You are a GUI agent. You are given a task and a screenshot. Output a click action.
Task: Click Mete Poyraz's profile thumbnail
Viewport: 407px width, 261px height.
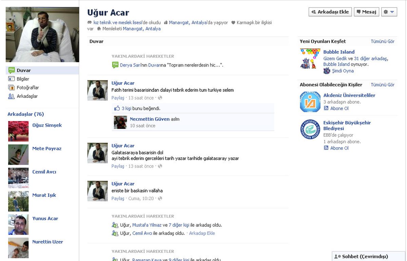click(x=18, y=155)
